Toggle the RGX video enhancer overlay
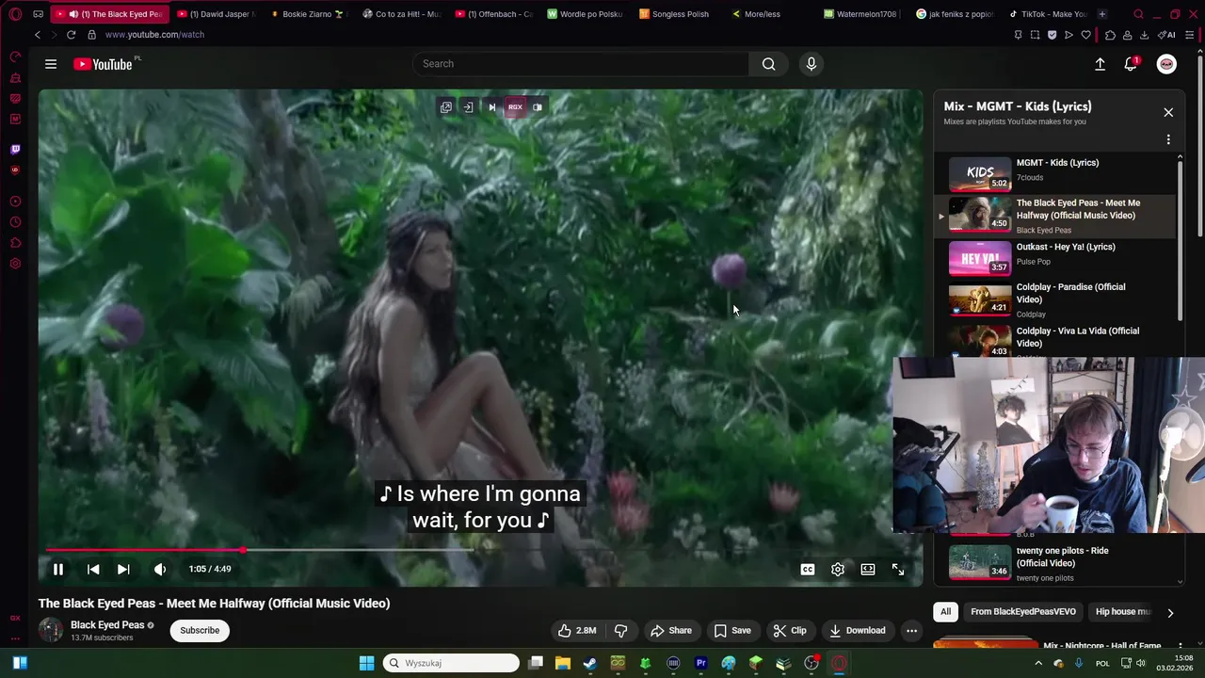1205x678 pixels. tap(515, 107)
